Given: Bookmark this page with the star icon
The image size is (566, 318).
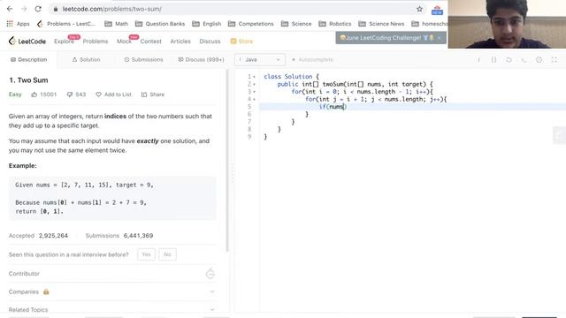Looking at the screenshot, I should pyautogui.click(x=419, y=9).
